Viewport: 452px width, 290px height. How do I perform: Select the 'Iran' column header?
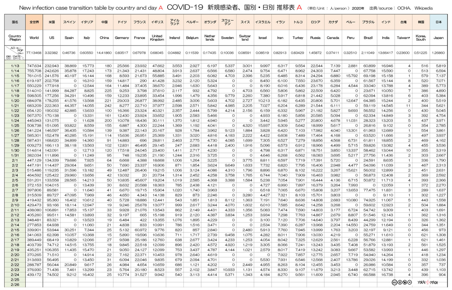tap(280, 38)
